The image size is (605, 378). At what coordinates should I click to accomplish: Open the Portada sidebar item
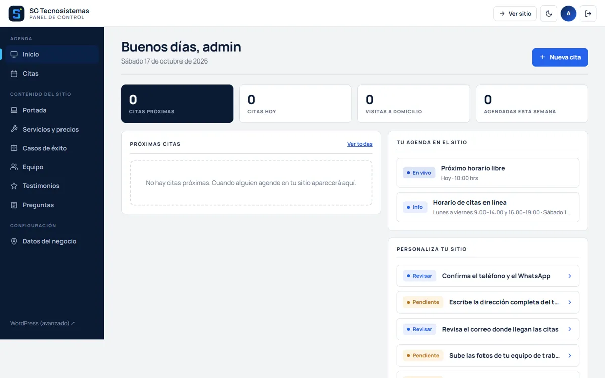(x=52, y=110)
